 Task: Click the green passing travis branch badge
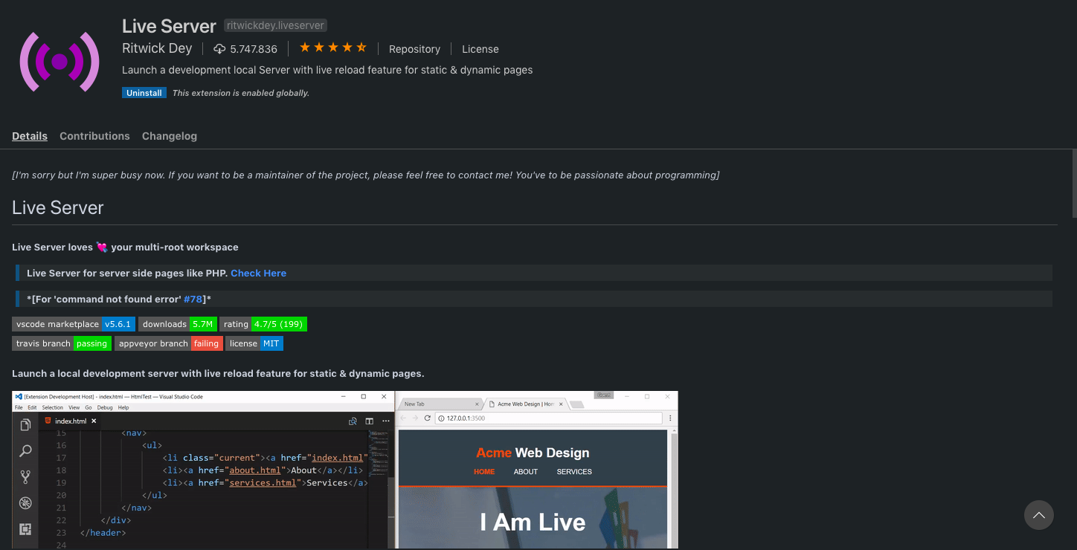92,343
